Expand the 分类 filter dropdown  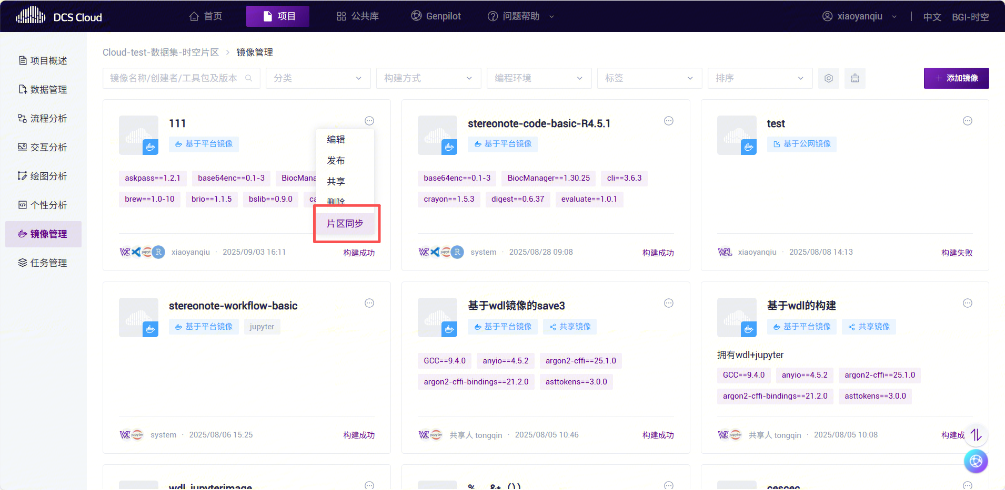318,78
